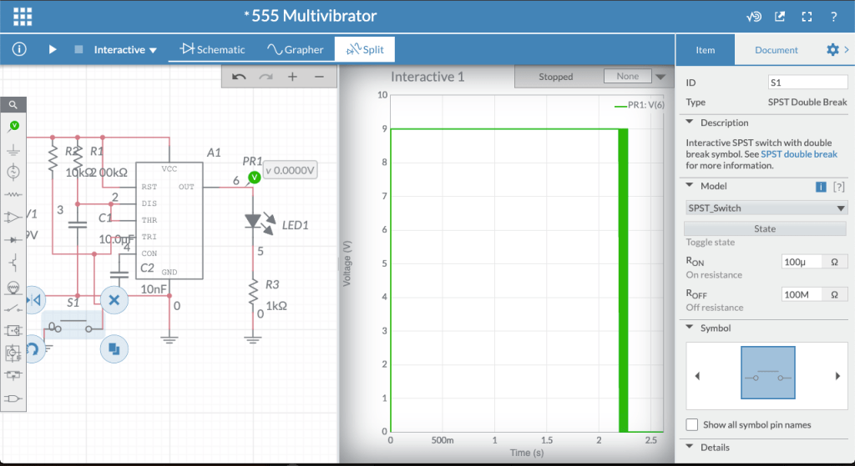Click the undo arrow on schematic toolbar
This screenshot has height=466, width=855.
239,77
